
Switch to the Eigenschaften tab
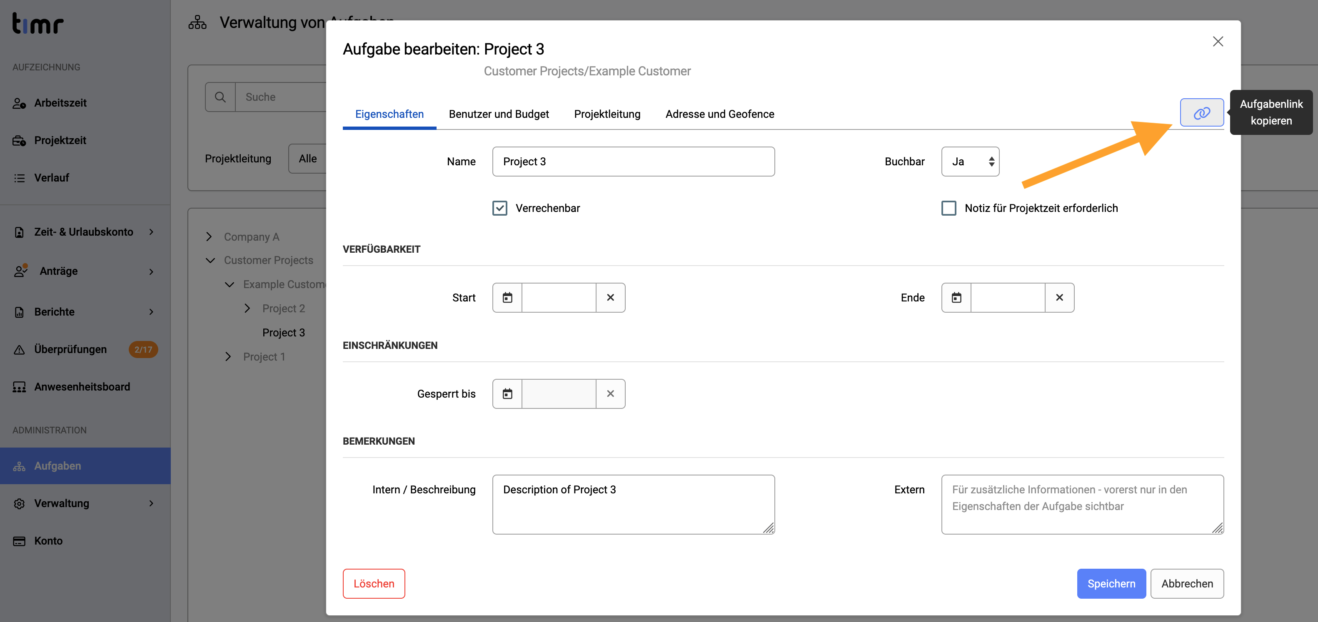point(389,114)
